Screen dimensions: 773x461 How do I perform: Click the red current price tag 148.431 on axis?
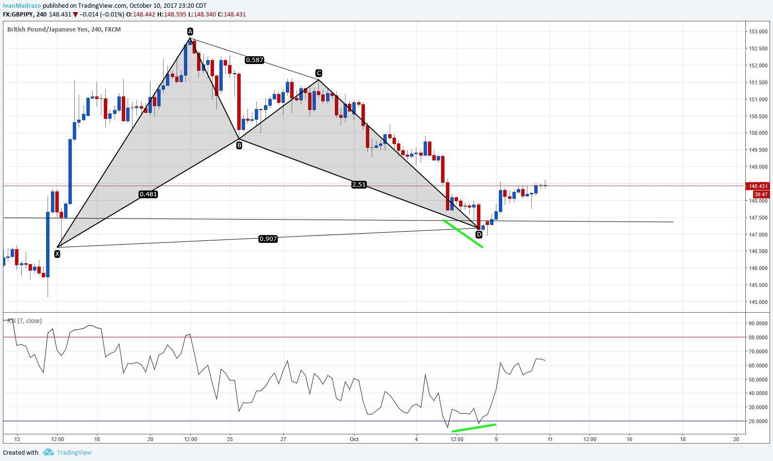tap(759, 186)
